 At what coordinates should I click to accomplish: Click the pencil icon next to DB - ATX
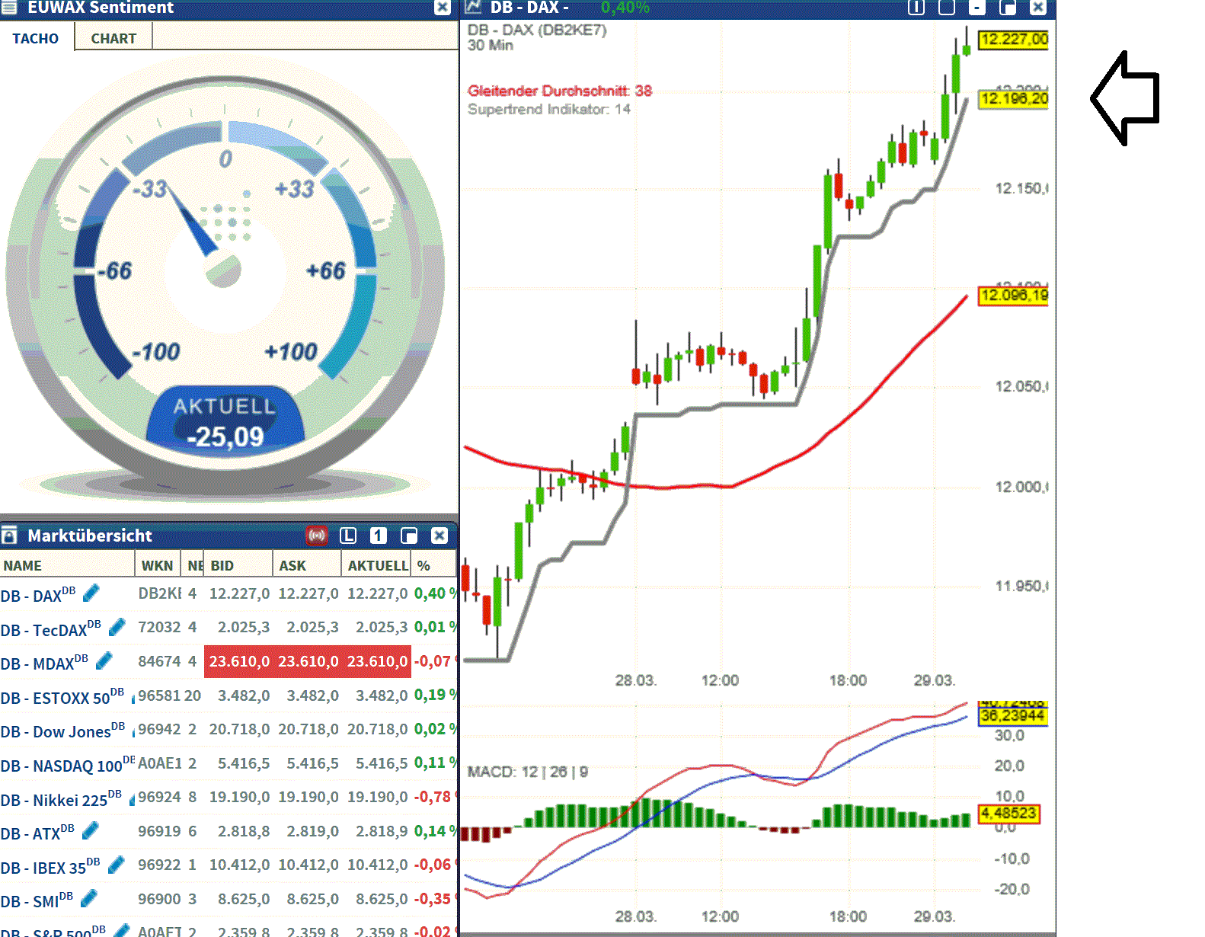(90, 830)
